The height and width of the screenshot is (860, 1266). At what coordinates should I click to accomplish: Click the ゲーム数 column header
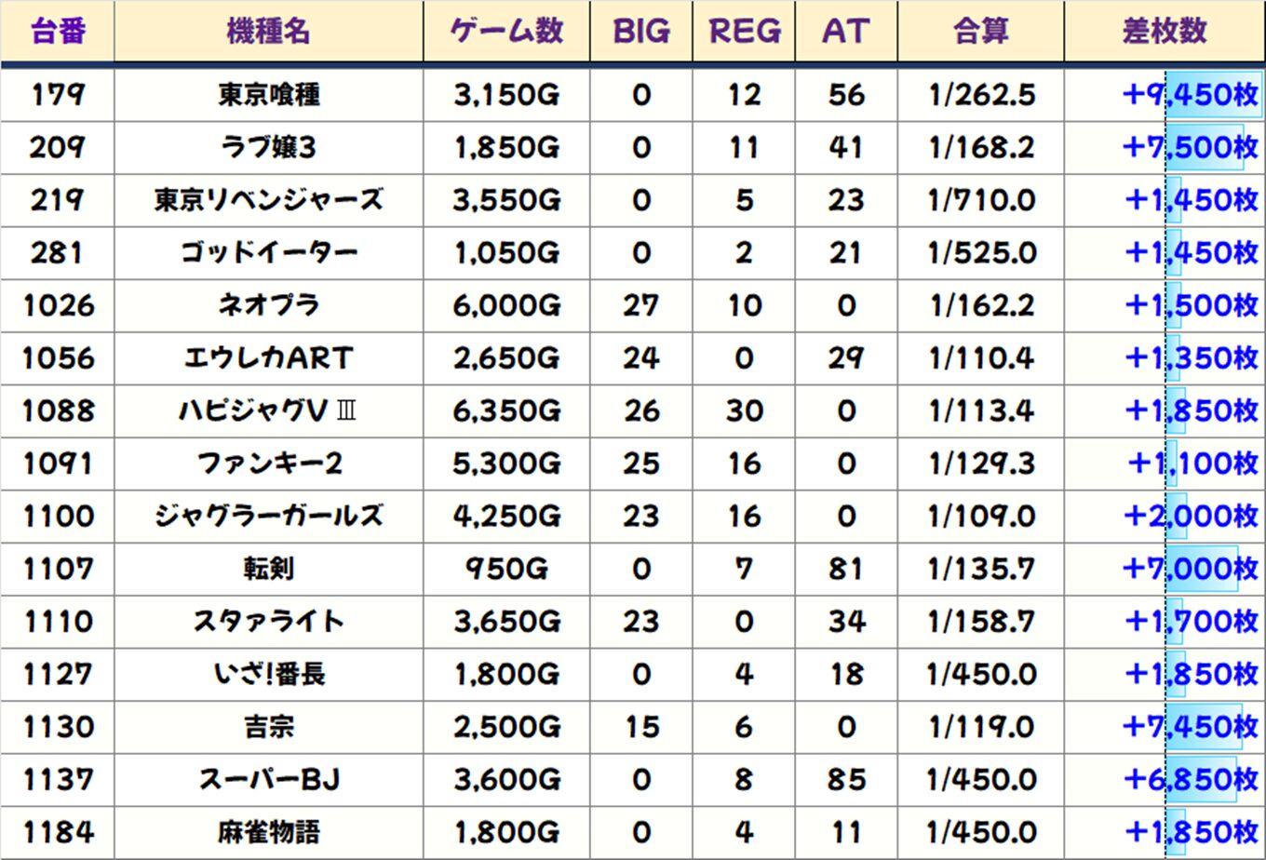pyautogui.click(x=506, y=31)
